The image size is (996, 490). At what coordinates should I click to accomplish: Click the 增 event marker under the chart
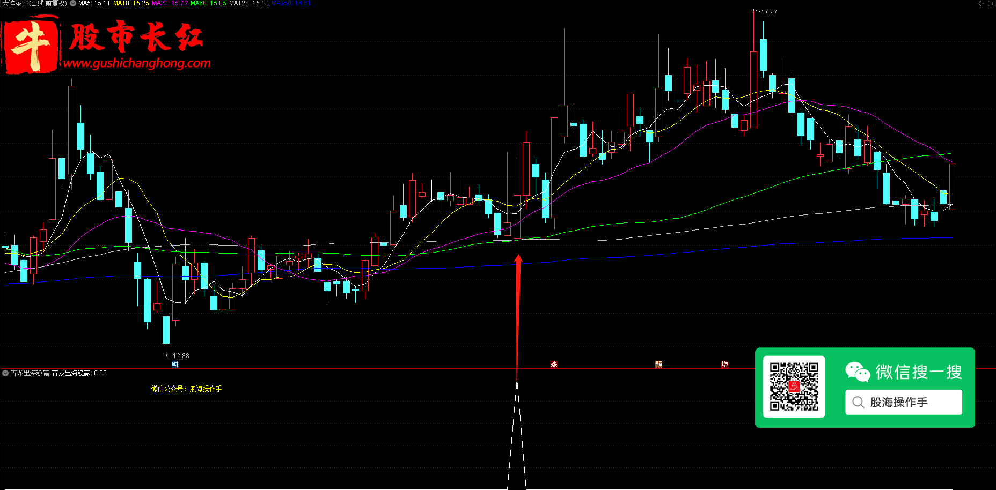pyautogui.click(x=724, y=365)
